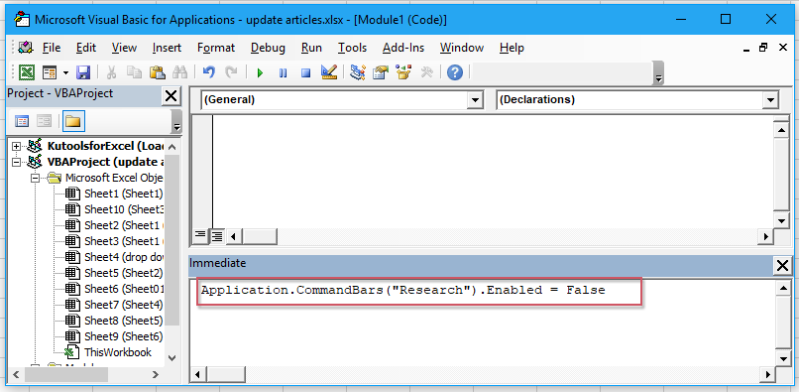Open the Tools menu

pyautogui.click(x=352, y=48)
